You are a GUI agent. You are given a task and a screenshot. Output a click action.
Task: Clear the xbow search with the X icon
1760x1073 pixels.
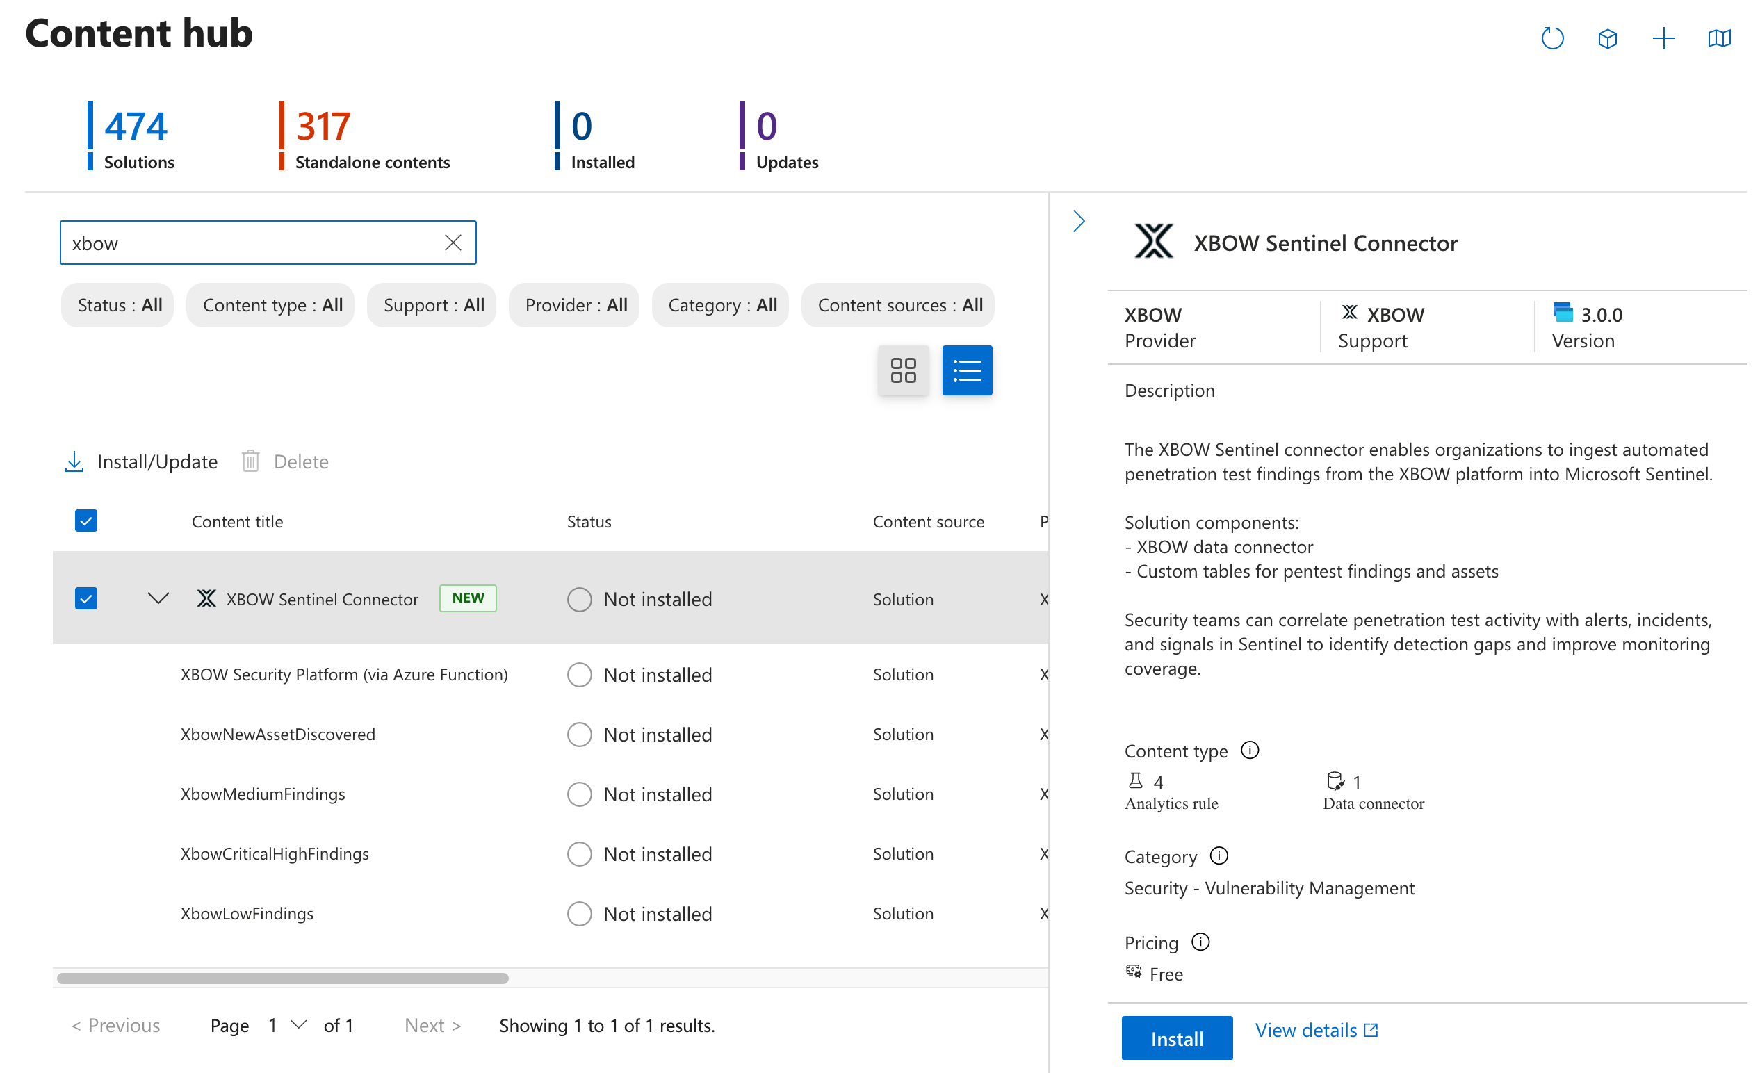453,243
